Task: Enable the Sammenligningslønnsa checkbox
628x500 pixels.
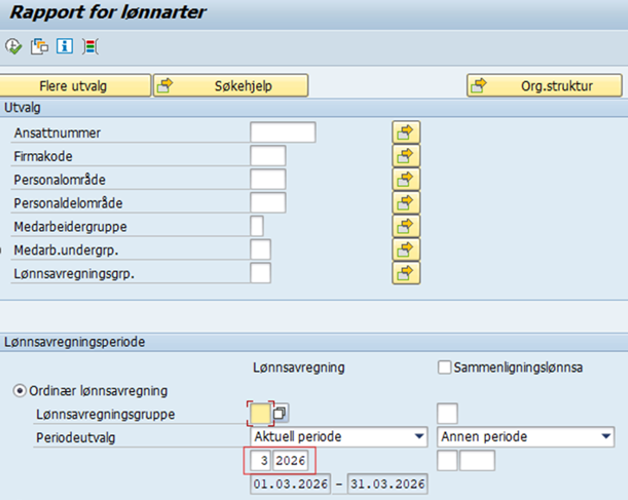Action: point(444,367)
